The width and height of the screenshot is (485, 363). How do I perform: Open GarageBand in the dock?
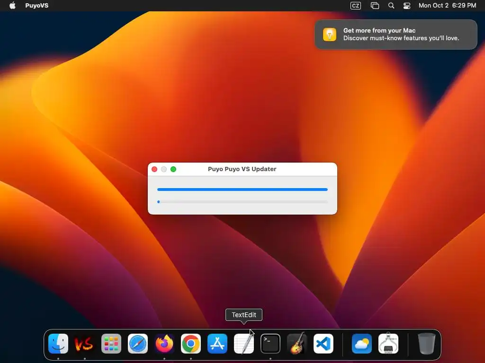297,344
